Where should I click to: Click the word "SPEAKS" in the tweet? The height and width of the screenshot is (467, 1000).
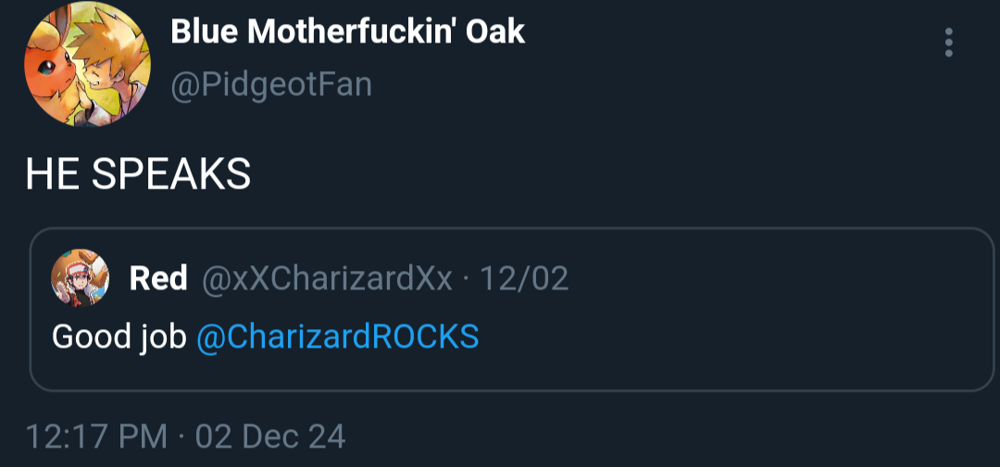coord(171,175)
